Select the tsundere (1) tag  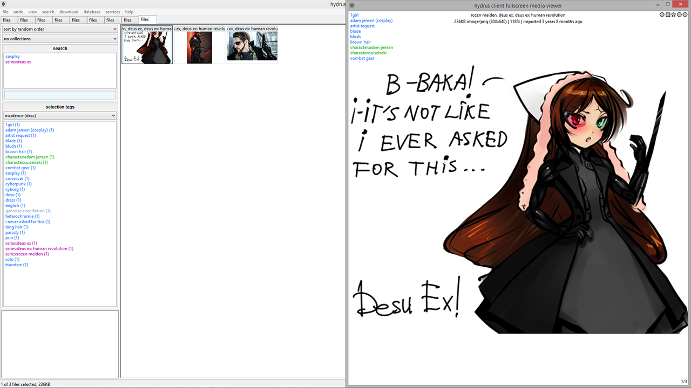pyautogui.click(x=17, y=265)
